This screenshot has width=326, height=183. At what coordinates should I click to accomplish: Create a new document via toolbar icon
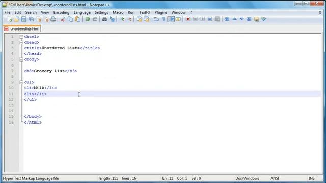coord(9,19)
